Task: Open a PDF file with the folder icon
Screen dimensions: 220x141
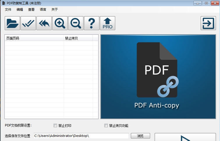Action: [12, 23]
